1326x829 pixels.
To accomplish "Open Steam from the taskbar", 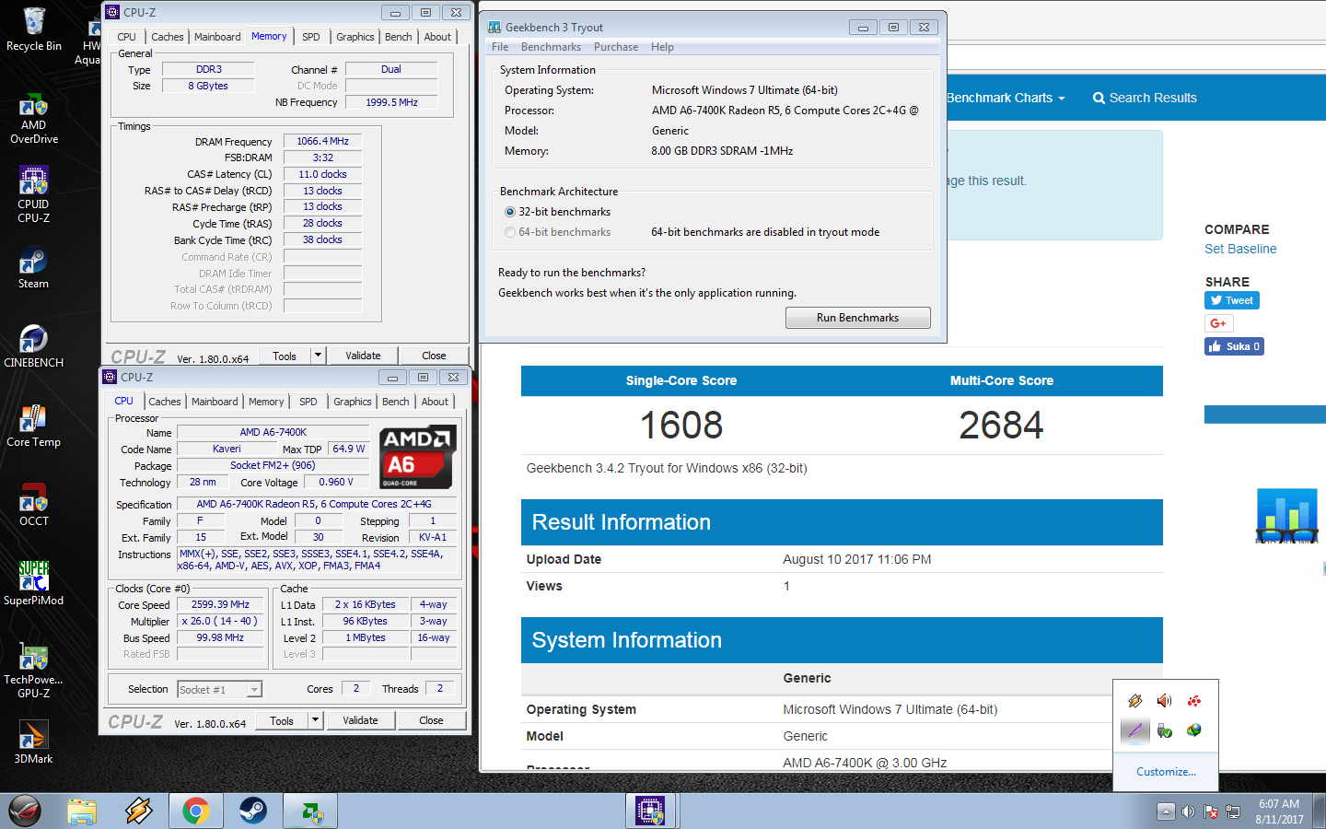I will click(x=252, y=811).
